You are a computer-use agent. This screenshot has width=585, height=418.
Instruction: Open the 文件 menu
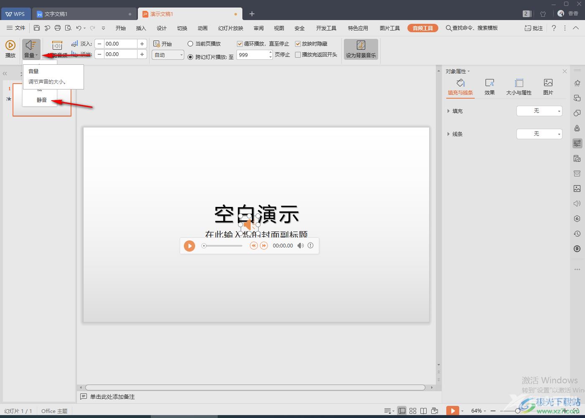[16, 28]
